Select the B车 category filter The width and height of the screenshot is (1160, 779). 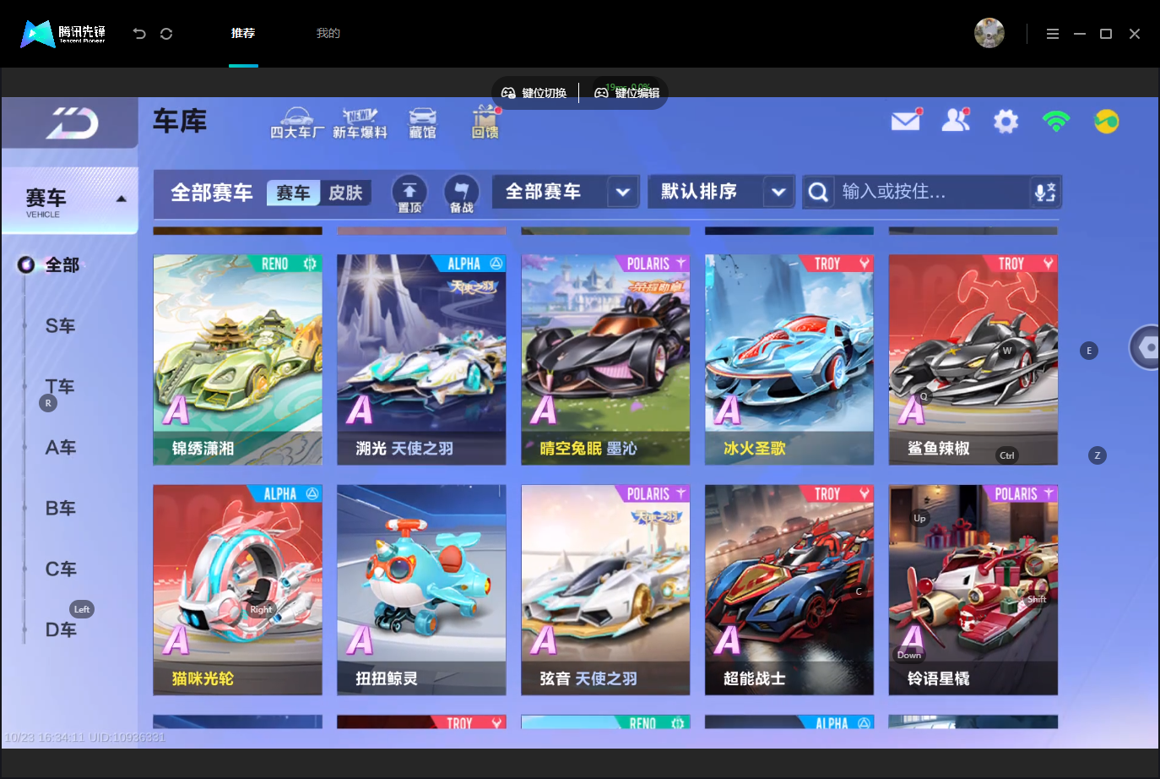[60, 509]
